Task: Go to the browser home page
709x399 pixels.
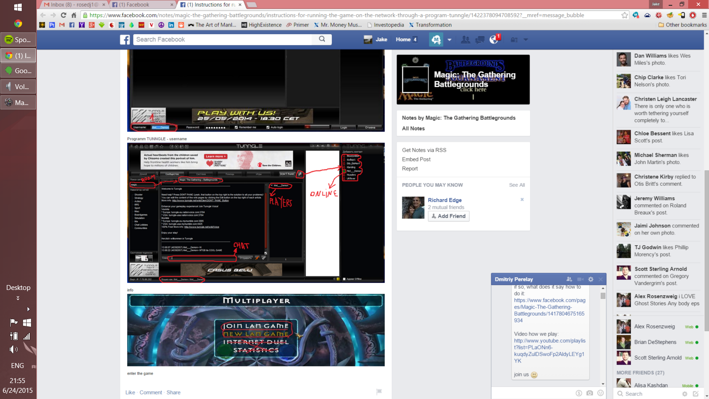Action: coord(74,15)
